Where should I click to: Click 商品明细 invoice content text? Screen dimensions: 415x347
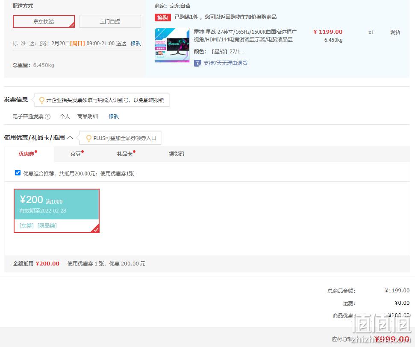[88, 116]
